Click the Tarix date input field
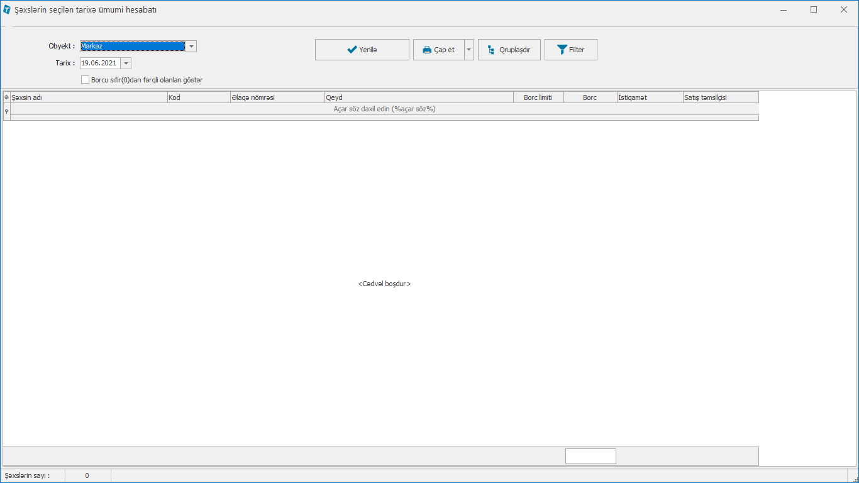This screenshot has height=483, width=859. tap(99, 63)
